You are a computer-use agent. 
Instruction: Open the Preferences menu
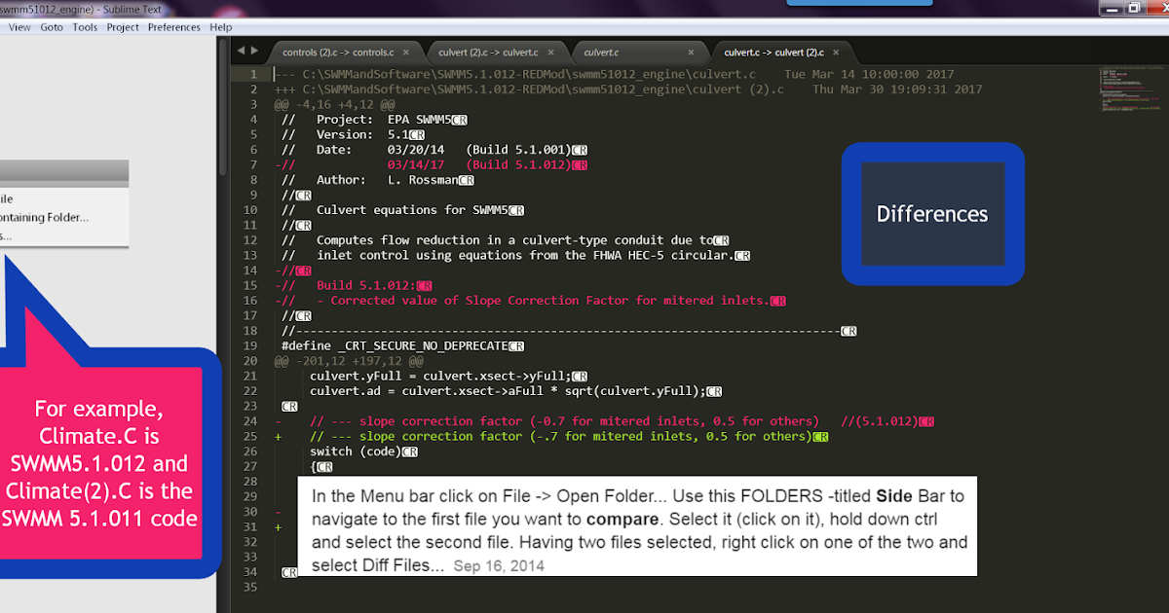pos(173,27)
